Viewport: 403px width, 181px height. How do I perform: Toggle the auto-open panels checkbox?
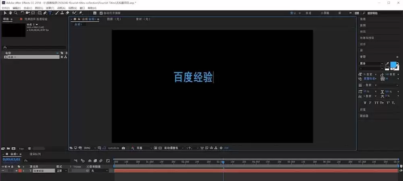(x=101, y=13)
